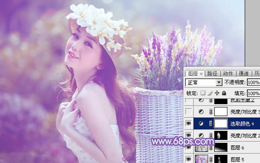The width and height of the screenshot is (260, 163).
Task: Select layer named 图层 5
Action: coord(237,160)
